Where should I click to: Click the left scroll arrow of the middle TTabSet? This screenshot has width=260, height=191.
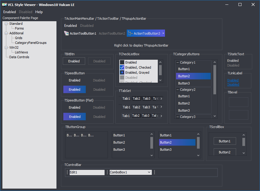tap(157, 107)
